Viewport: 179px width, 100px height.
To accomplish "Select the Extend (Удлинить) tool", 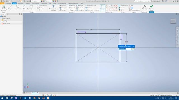I will (x=72, y=8).
